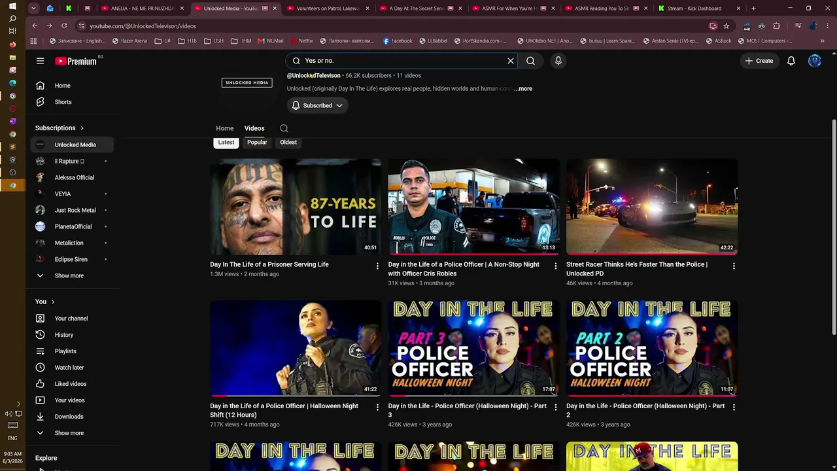Image resolution: width=837 pixels, height=471 pixels.
Task: Open Your channel in the sidebar
Action: 73,319
